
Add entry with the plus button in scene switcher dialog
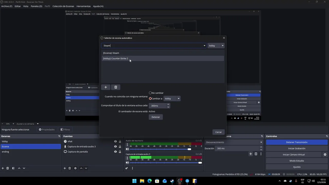click(106, 87)
